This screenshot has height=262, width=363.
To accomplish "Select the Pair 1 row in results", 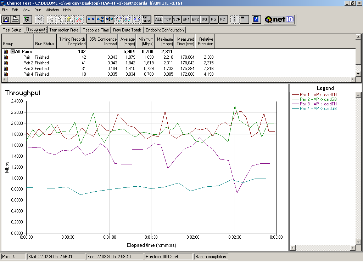I will (31, 57).
